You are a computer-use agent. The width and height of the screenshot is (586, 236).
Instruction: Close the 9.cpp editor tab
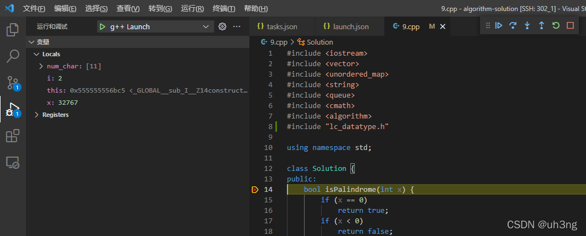(x=443, y=26)
